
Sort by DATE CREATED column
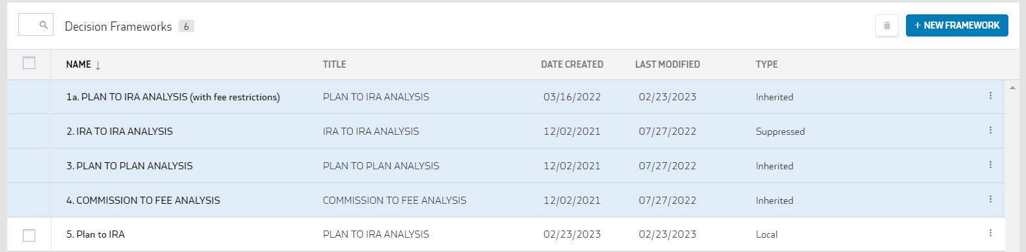click(572, 64)
